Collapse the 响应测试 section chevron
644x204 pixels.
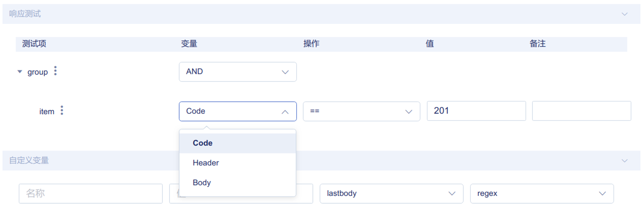624,14
